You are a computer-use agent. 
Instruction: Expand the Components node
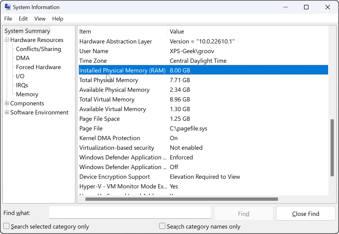[7, 103]
